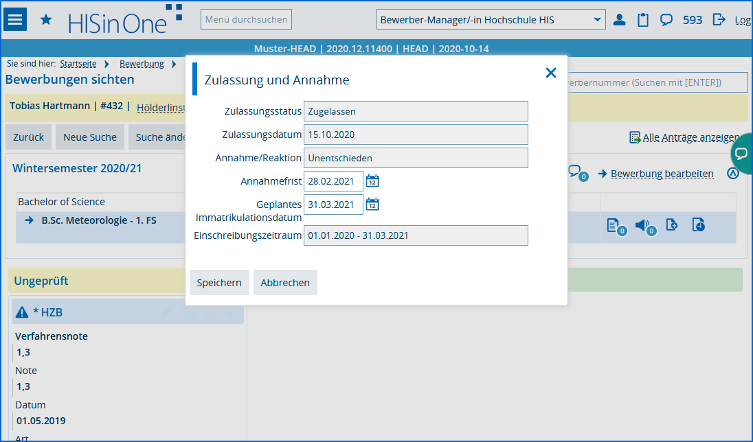Click document-history clock icon in Meteorologie row
Screen dimensions: 753x442
pos(698,224)
